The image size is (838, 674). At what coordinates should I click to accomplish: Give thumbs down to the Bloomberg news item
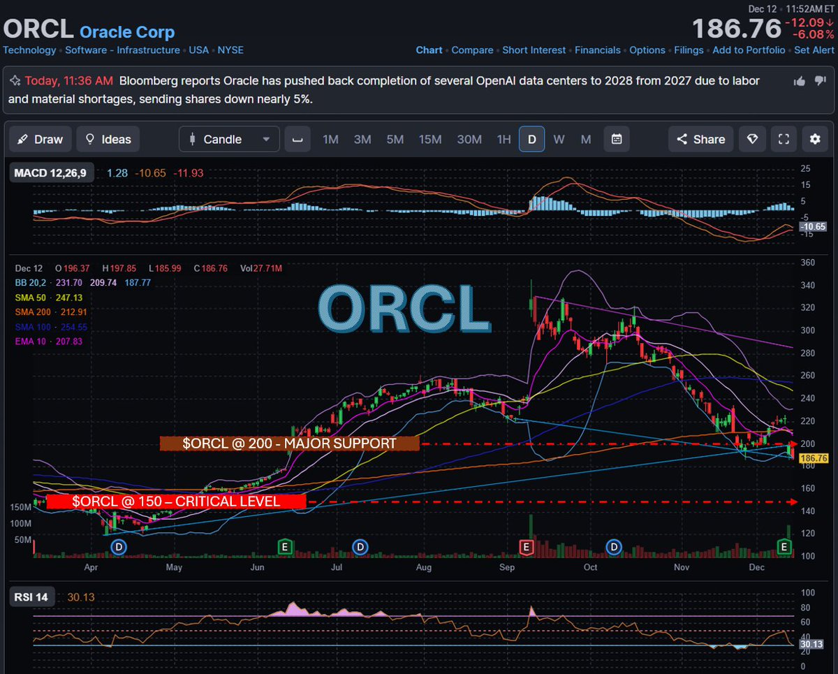[820, 81]
